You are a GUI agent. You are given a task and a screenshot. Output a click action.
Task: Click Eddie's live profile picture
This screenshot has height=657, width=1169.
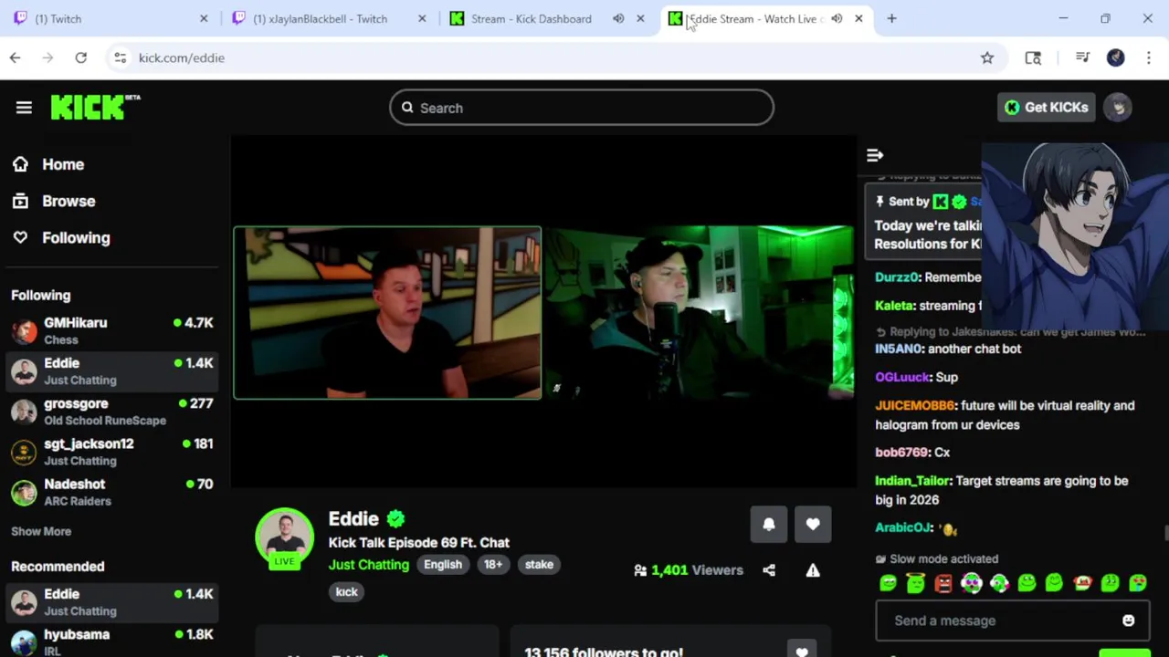[284, 538]
